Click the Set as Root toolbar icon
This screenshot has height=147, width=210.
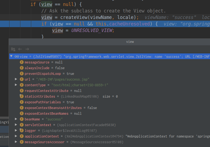point(13,49)
